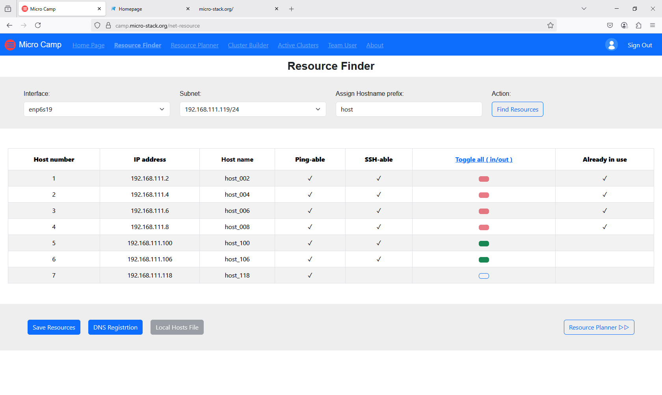Click the Save Resources button

[54, 327]
